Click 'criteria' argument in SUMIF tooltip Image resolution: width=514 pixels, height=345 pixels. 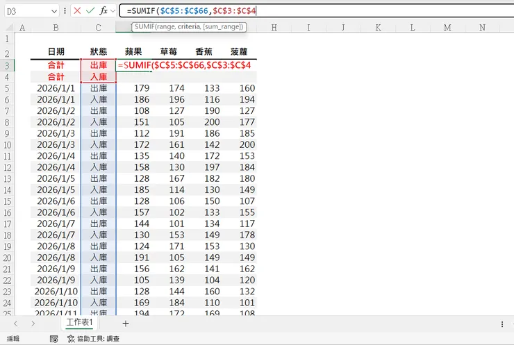[188, 27]
